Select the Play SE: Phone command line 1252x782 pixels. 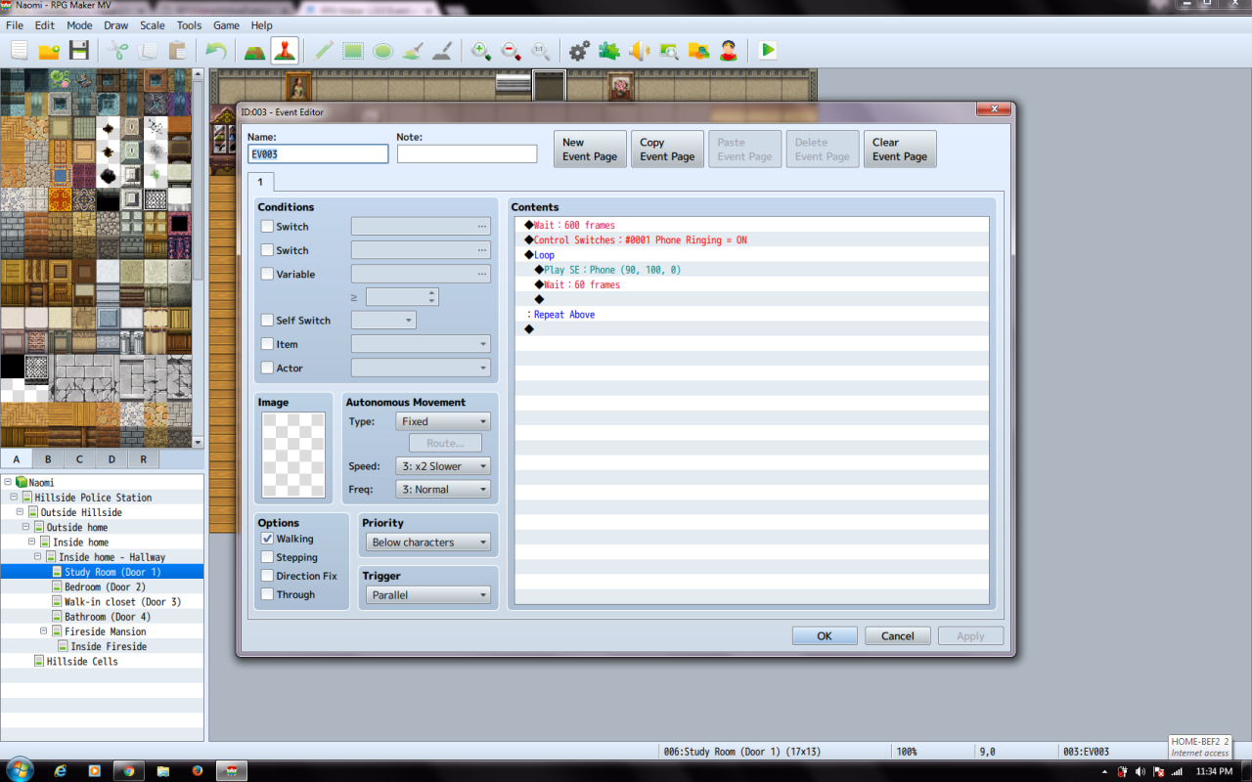751,270
